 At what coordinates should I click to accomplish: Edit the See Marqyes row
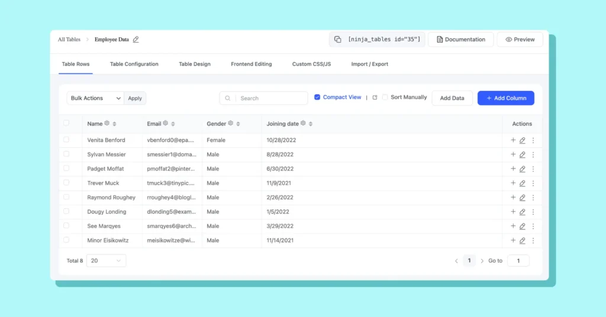click(x=522, y=227)
